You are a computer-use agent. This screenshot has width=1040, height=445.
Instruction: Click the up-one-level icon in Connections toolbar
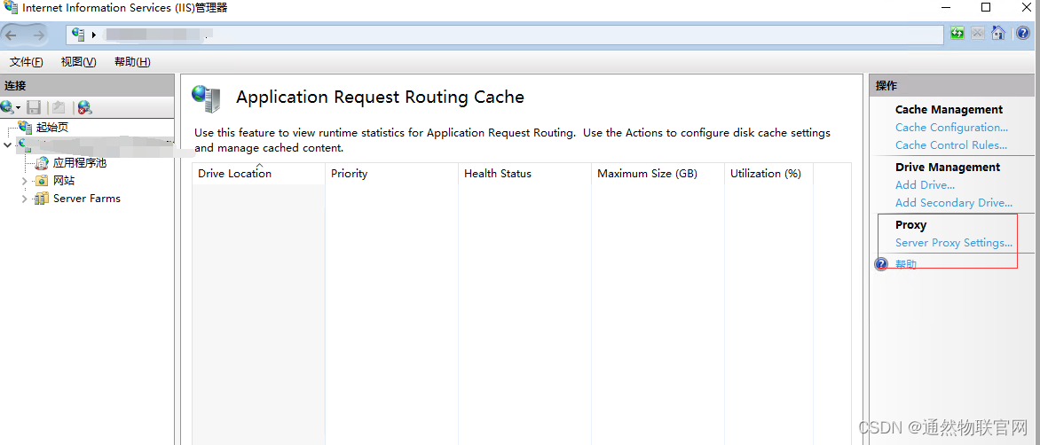point(59,107)
